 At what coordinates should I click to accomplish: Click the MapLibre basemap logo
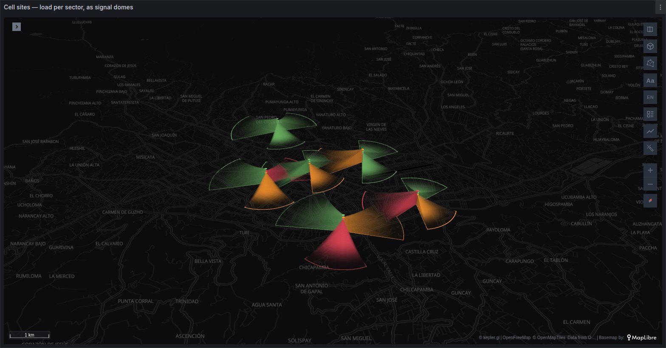642,338
